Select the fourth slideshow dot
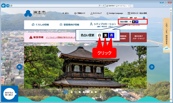The height and width of the screenshot is (103, 173). click(x=84, y=92)
